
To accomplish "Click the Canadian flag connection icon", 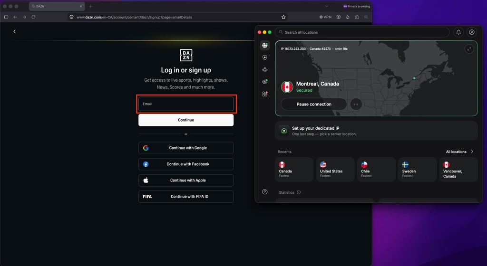I will [x=287, y=87].
